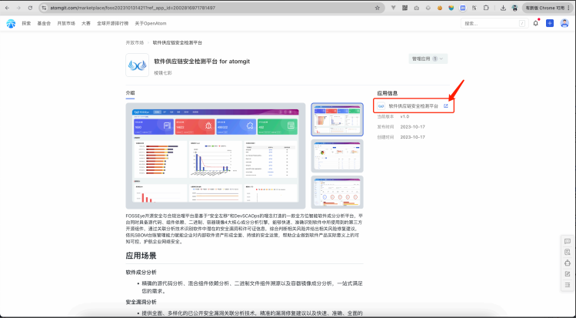Open 开放市场 in the top navigation
This screenshot has height=318, width=576.
point(66,23)
